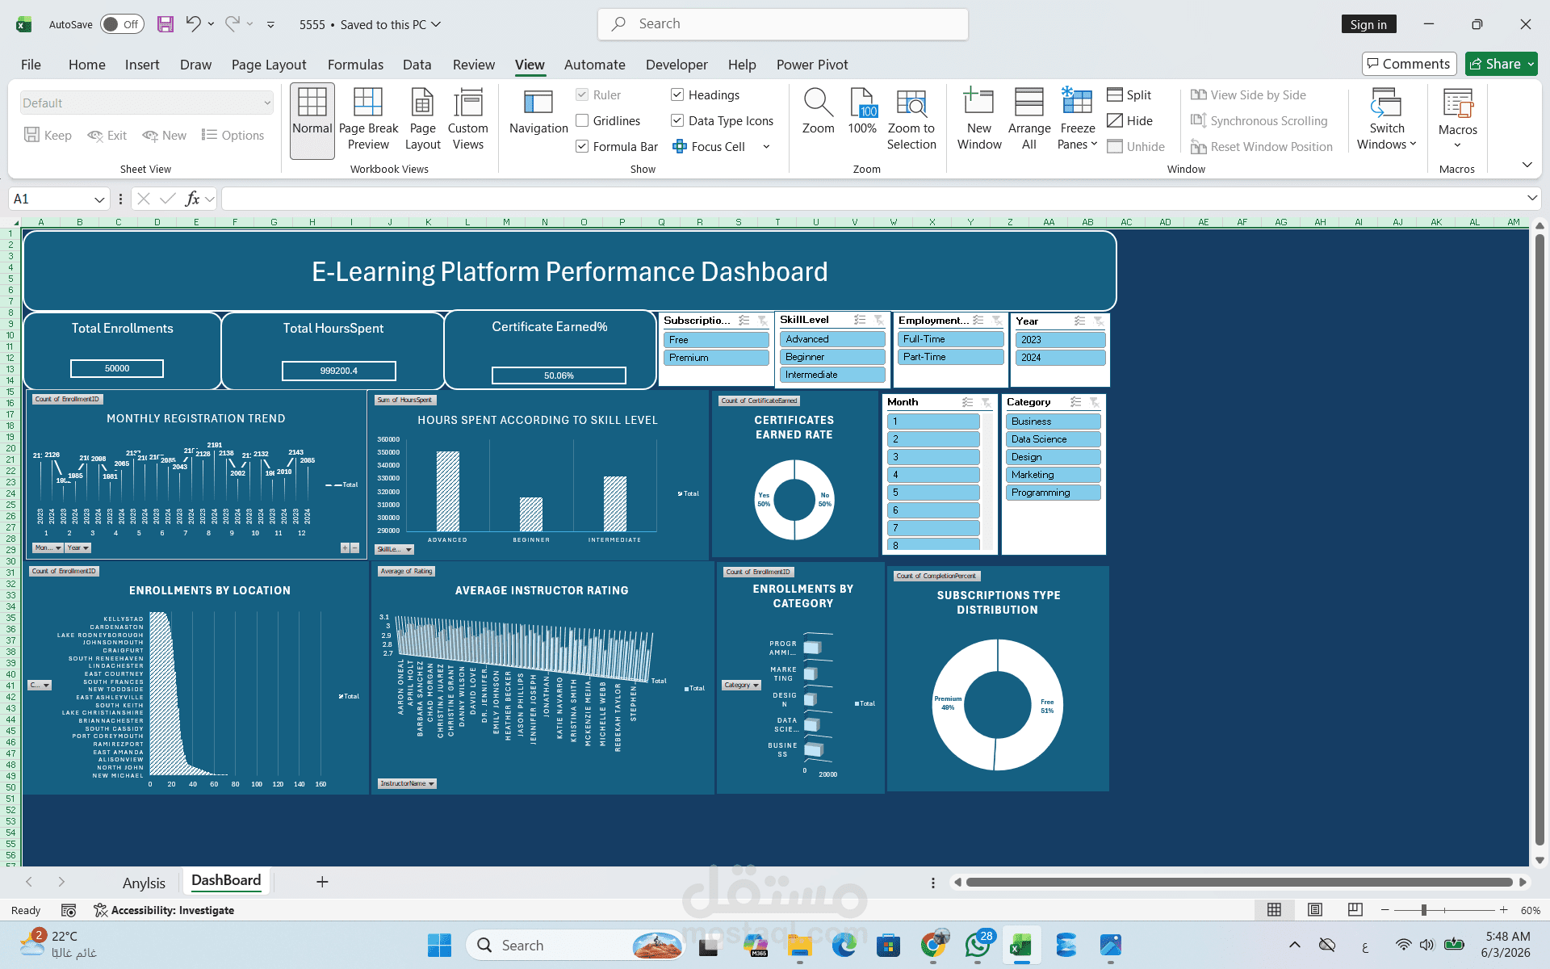Open Accessibility Investigate in status bar
Viewport: 1550px width, 969px height.
point(164,910)
